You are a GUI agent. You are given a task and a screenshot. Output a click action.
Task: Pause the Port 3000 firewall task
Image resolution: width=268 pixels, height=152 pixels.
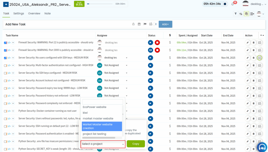[150, 50]
